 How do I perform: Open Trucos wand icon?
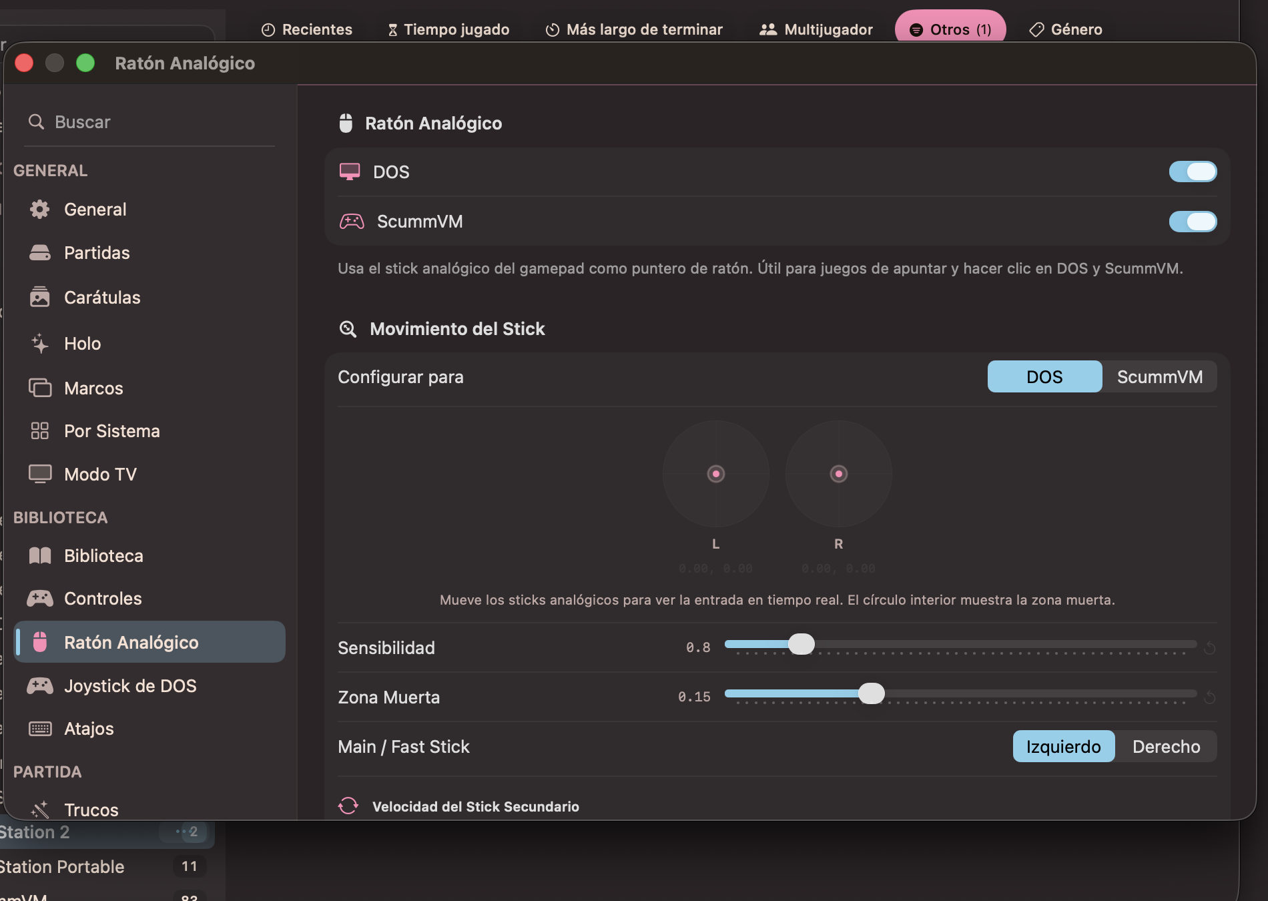pyautogui.click(x=40, y=810)
